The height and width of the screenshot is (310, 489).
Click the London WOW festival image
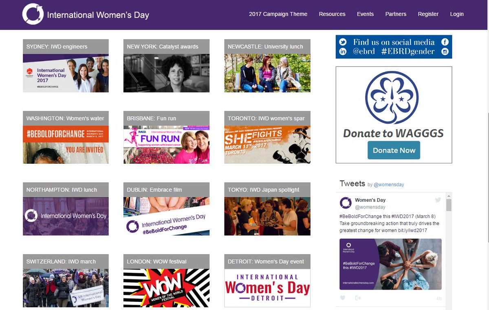166,288
